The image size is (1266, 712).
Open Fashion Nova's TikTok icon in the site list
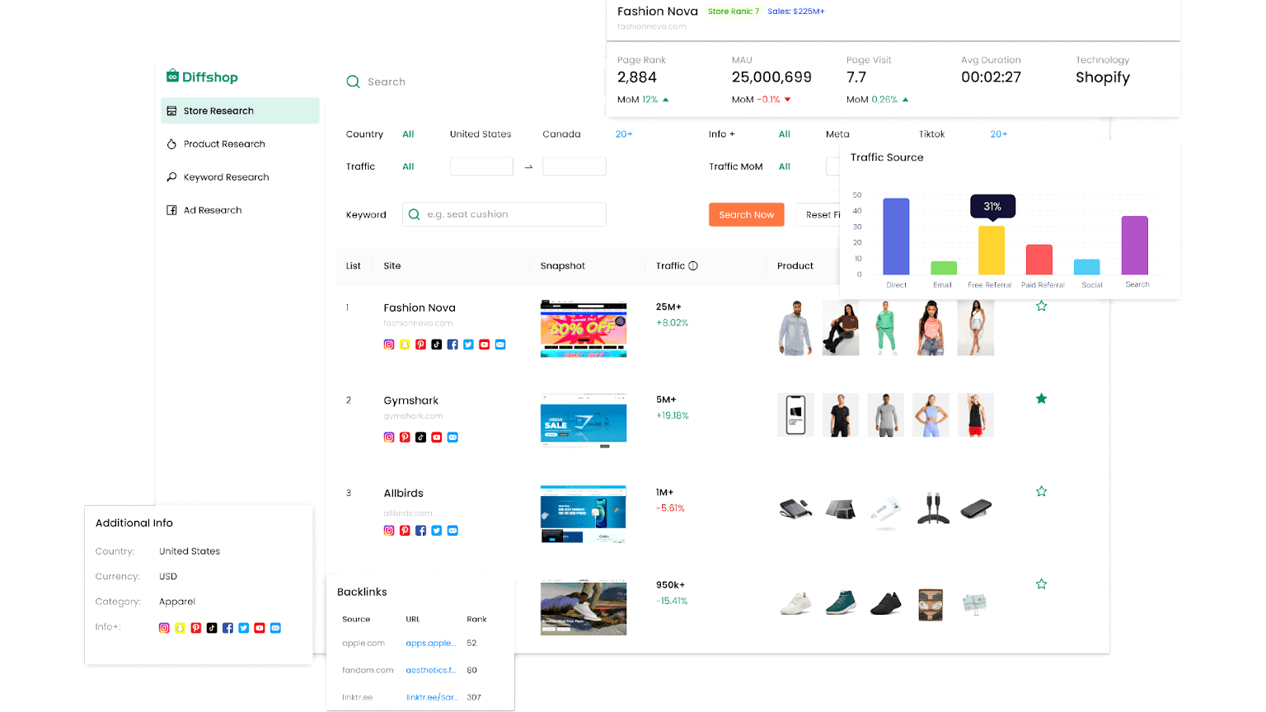tap(436, 344)
